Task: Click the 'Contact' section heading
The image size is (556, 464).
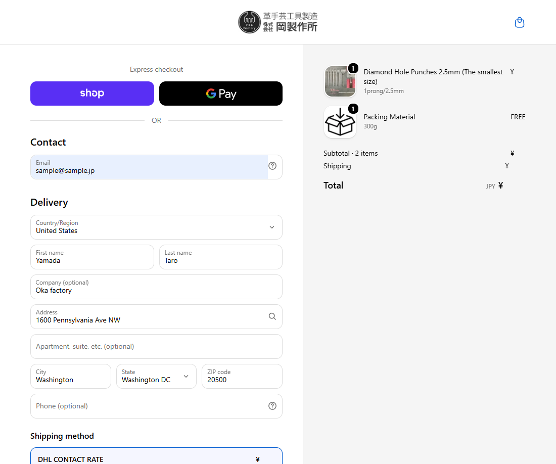Action: pos(48,142)
